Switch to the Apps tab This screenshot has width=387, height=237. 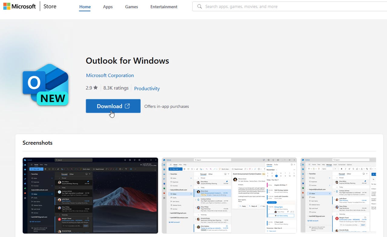tap(108, 7)
